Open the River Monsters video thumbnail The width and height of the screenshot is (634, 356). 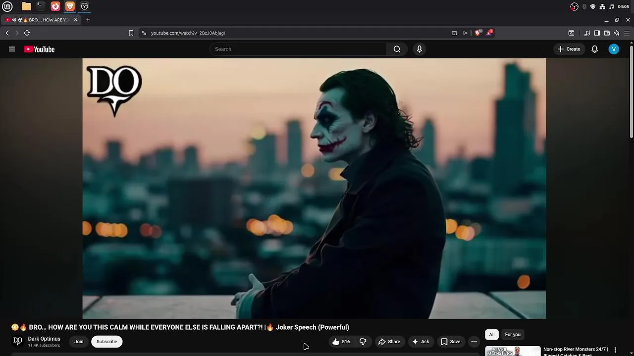[513, 351]
